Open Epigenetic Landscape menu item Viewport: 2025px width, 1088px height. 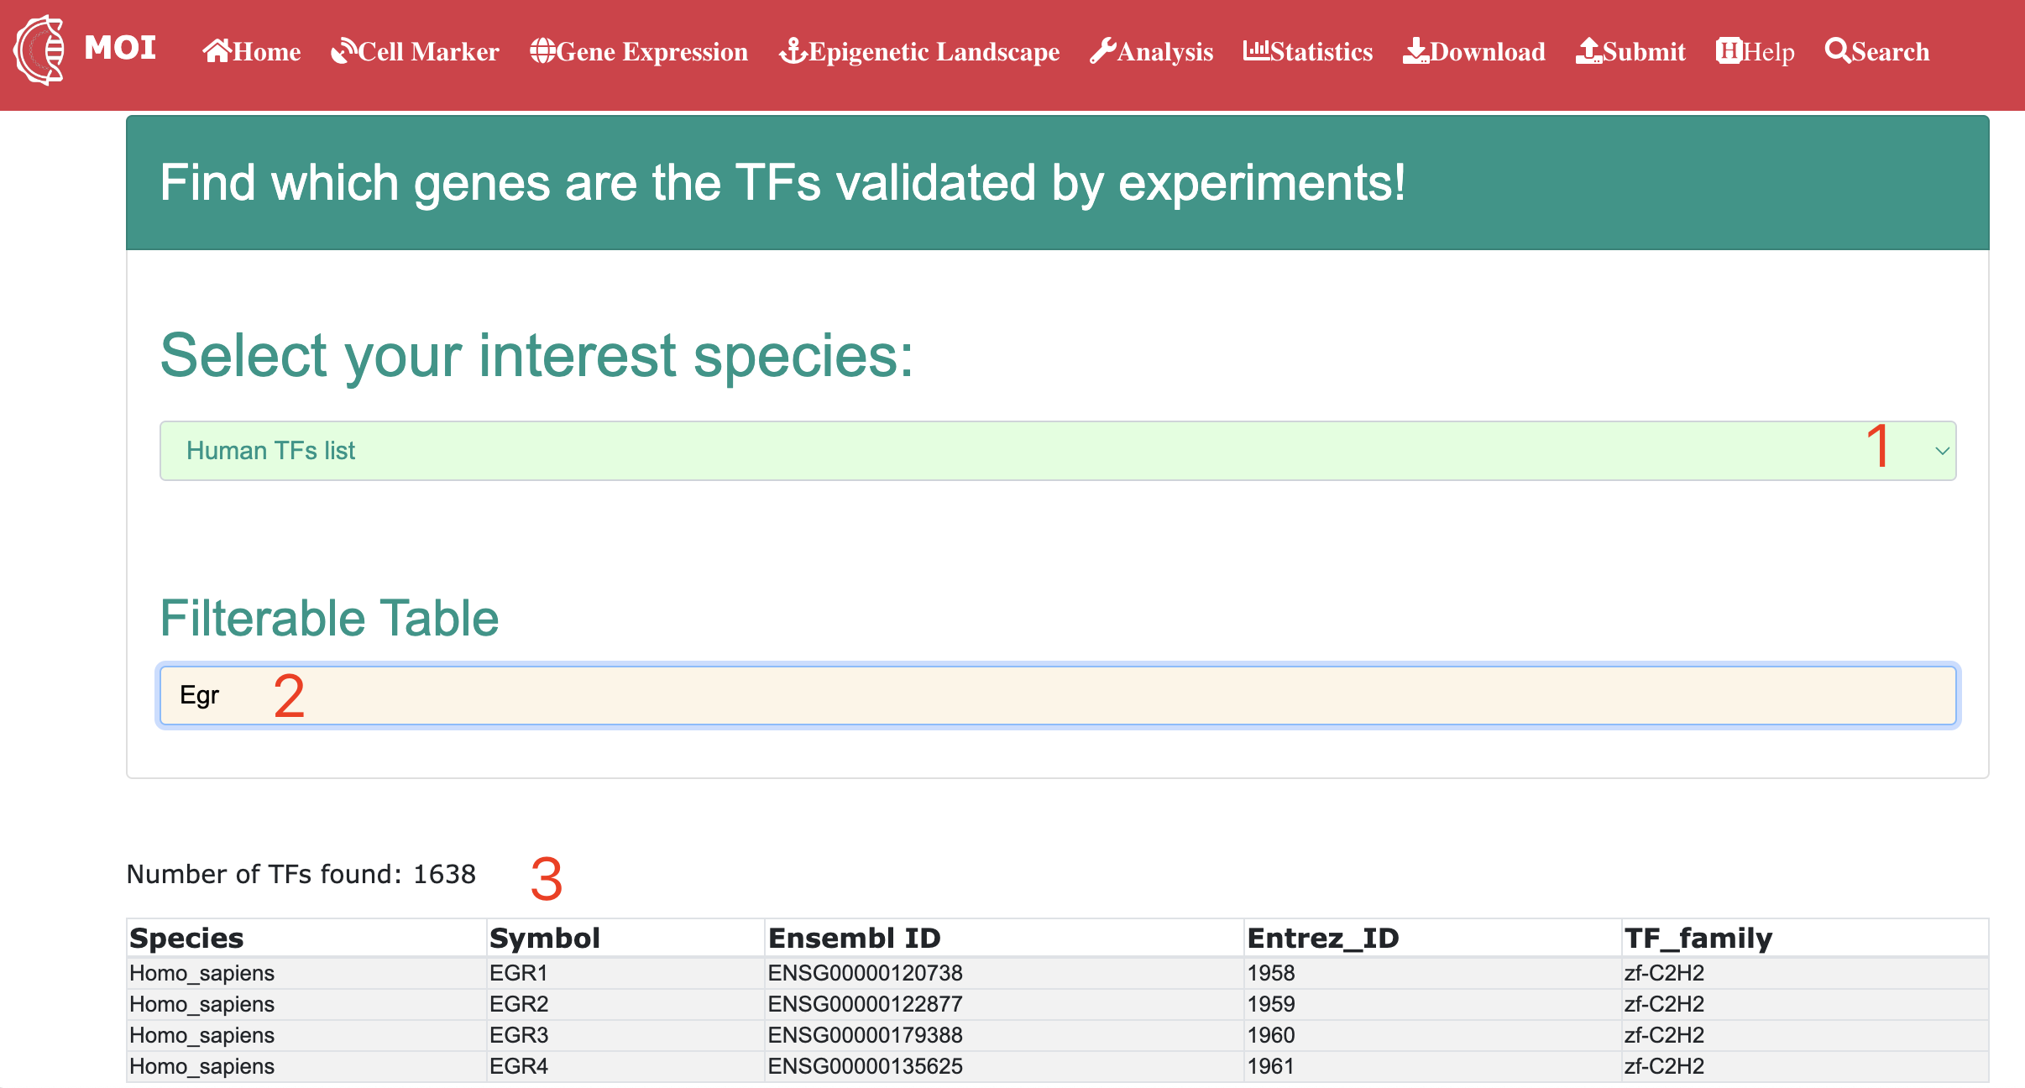point(919,51)
